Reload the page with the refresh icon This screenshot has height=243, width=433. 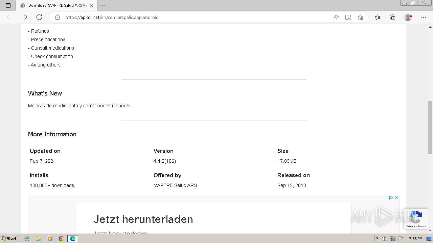pos(39,17)
